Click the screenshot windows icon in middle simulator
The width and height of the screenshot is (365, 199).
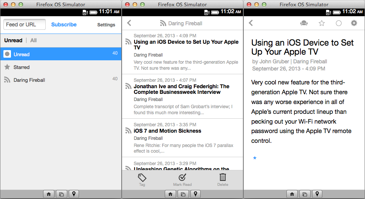tap(183, 194)
